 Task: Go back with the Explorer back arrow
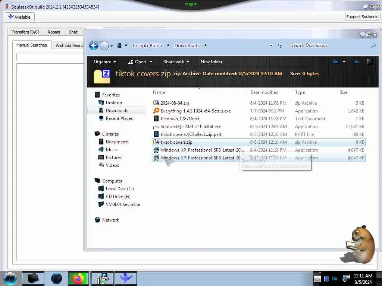click(94, 45)
